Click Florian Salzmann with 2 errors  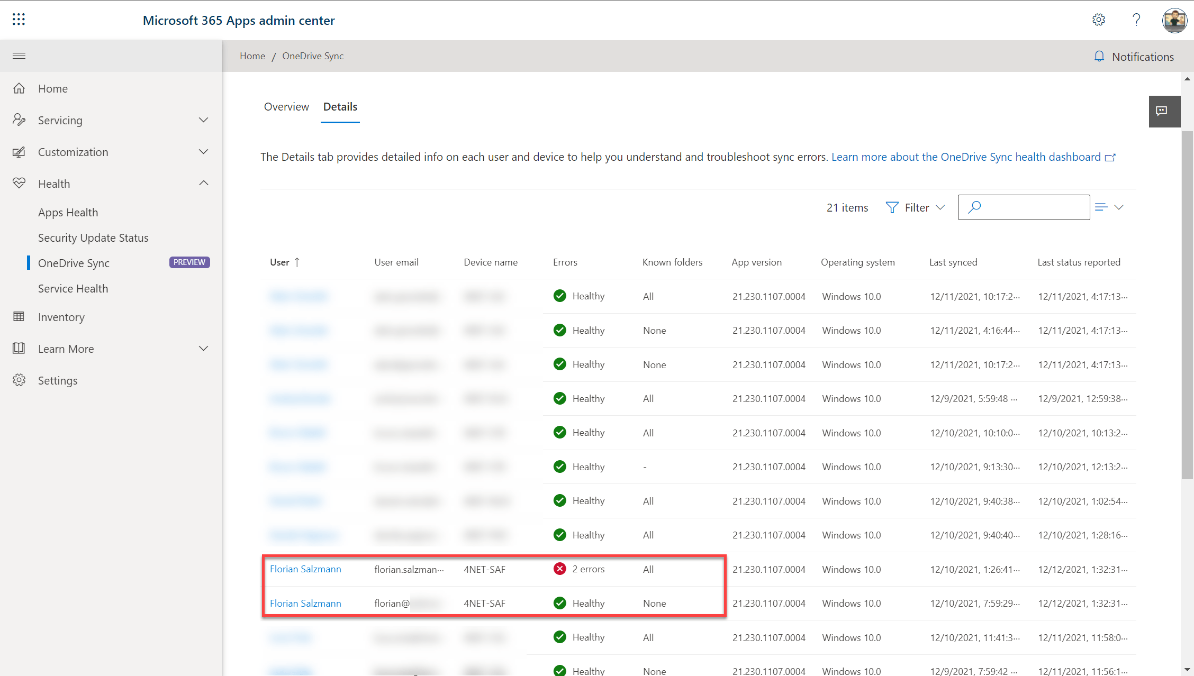306,569
